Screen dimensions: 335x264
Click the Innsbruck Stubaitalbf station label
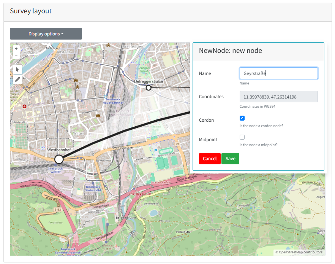pos(93,188)
